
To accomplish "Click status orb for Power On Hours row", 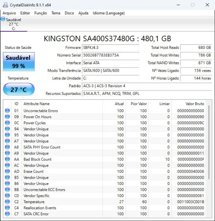I will pos(7,117).
